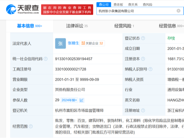Select the 英文名称 label cell
The image size is (184, 138).
pos(144,100)
